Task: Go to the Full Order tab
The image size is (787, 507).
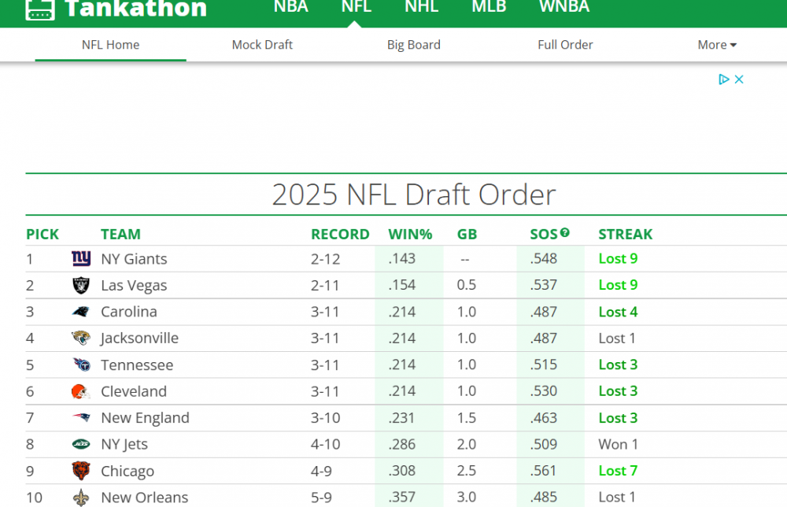Action: click(x=565, y=45)
